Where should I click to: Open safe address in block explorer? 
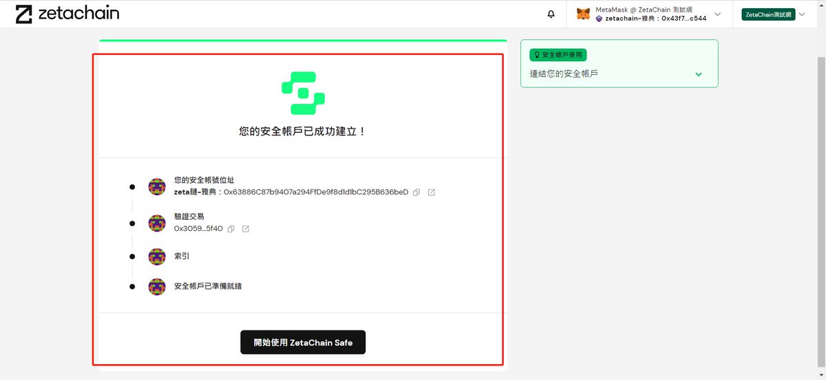[x=432, y=192]
